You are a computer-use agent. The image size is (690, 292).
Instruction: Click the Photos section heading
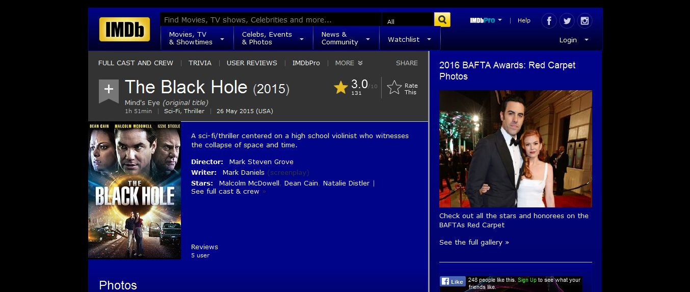click(118, 285)
